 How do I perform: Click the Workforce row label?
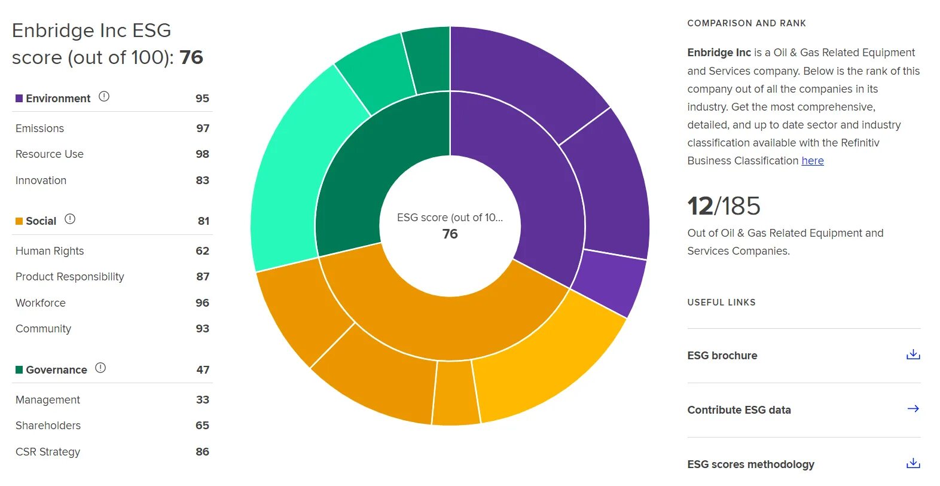(x=41, y=302)
